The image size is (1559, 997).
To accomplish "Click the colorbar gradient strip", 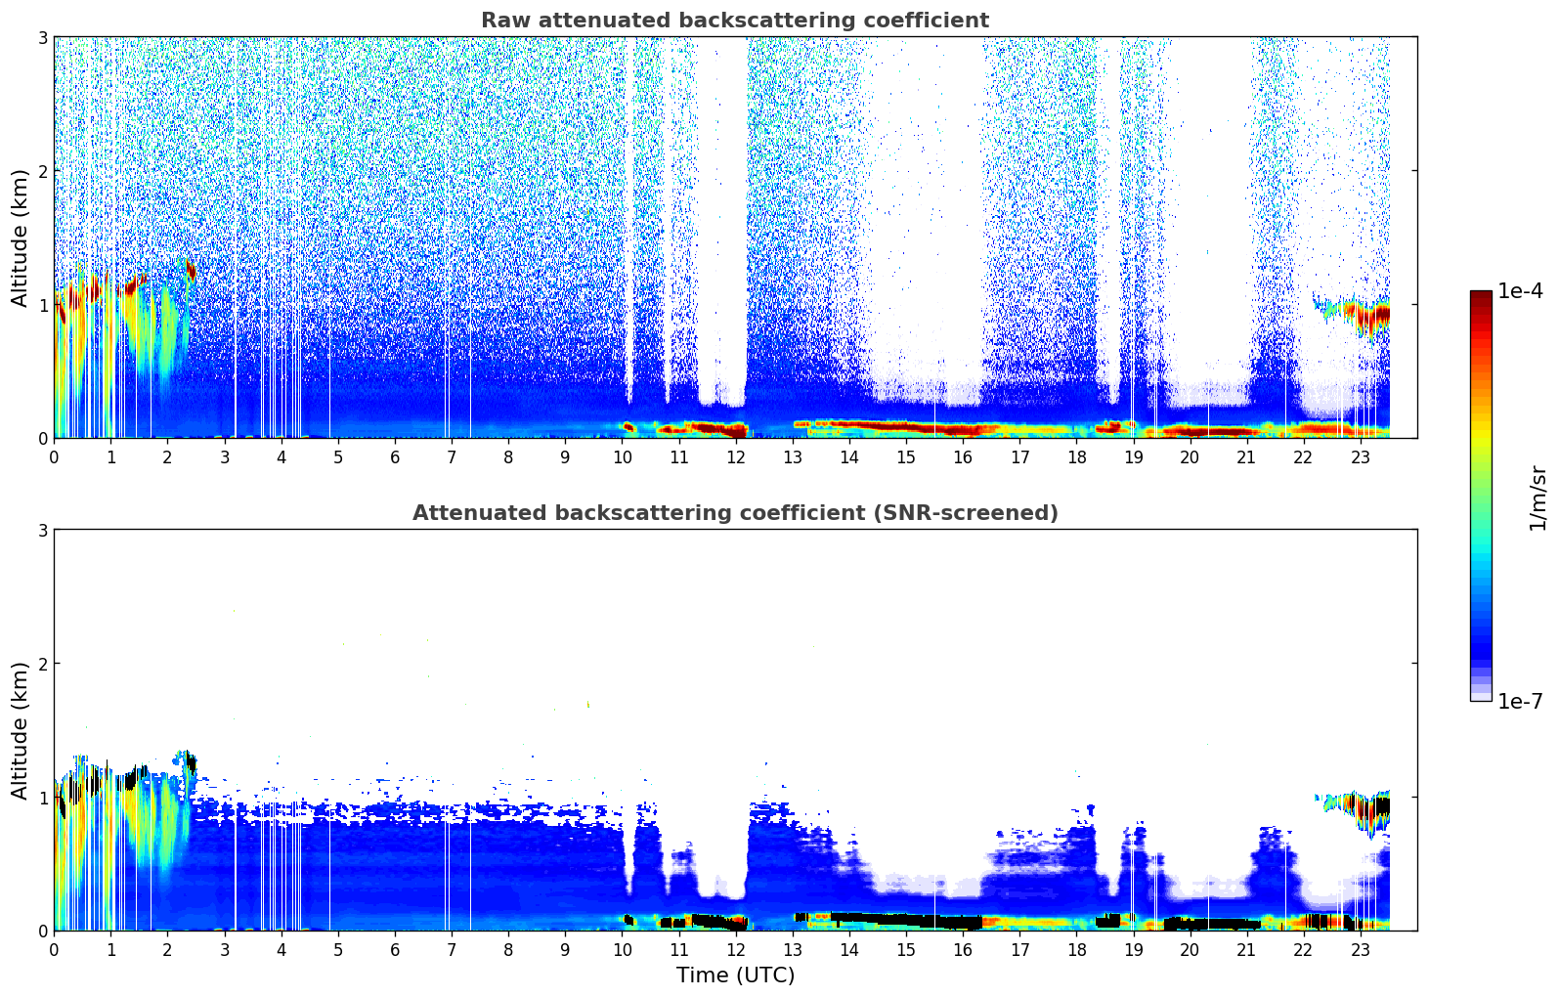I will tap(1481, 496).
